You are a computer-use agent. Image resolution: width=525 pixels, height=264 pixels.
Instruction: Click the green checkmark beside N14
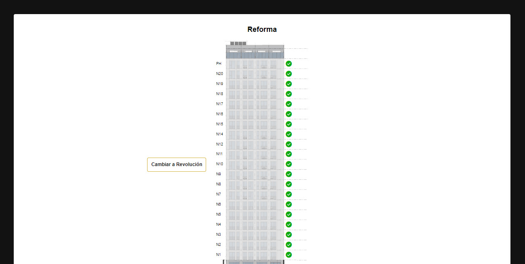tap(289, 134)
